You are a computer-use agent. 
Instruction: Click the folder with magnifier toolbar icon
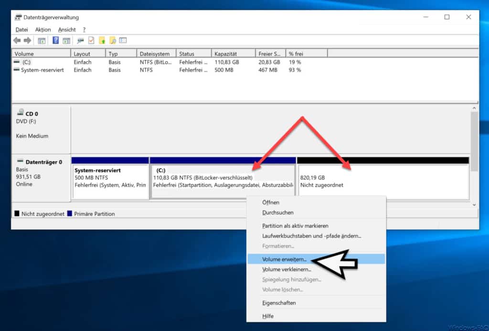tap(113, 41)
